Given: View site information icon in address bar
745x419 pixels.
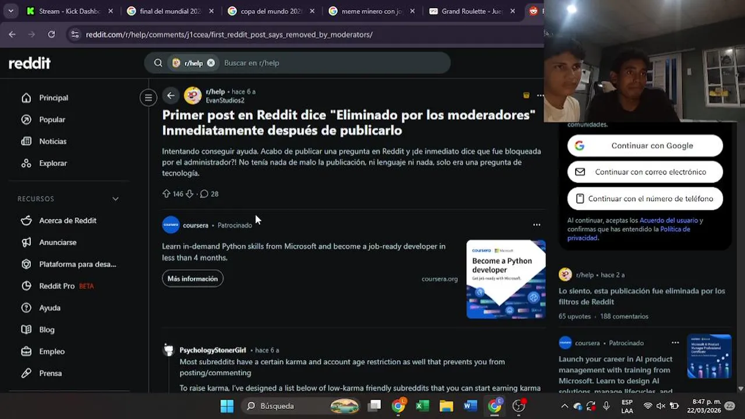Looking at the screenshot, I should 74,34.
